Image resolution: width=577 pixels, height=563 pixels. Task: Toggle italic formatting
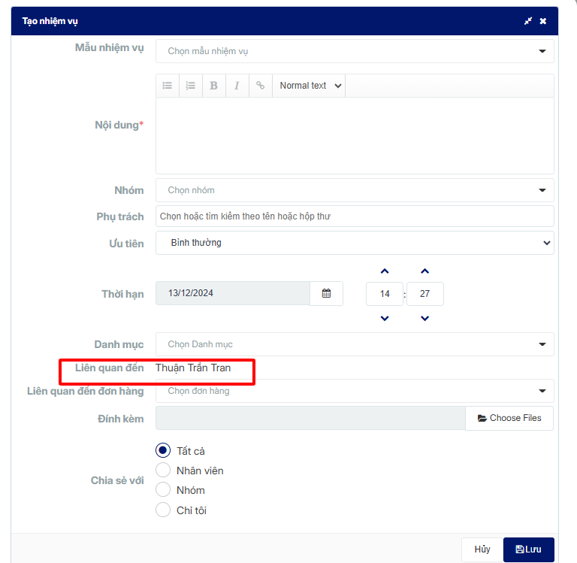(x=237, y=86)
